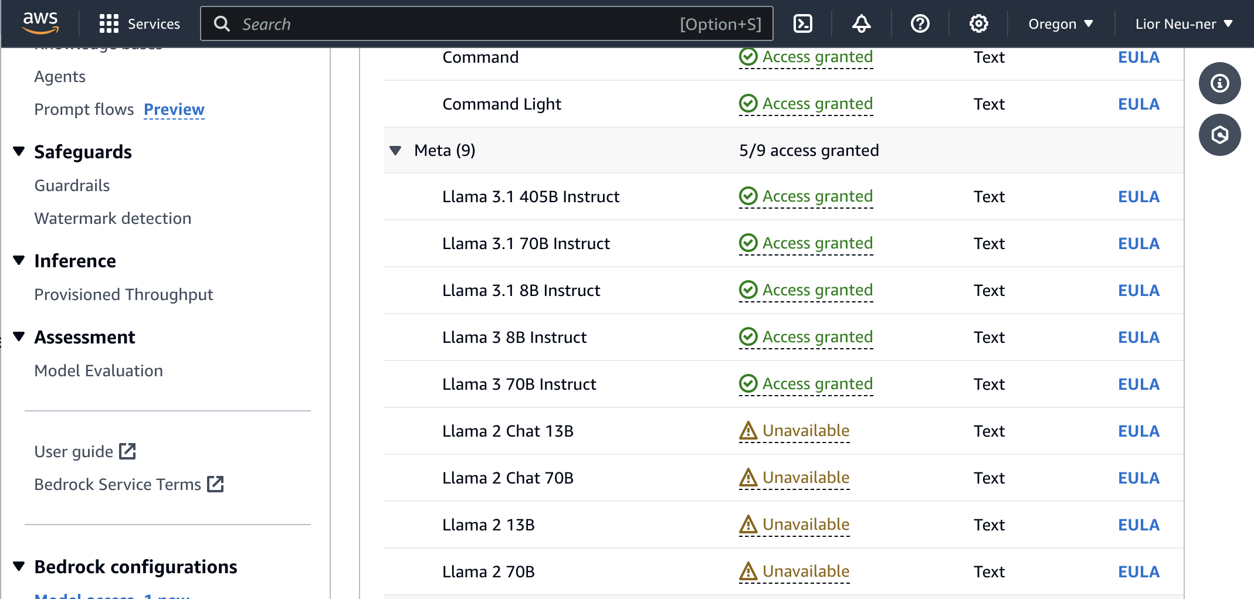Open the Lior Neu-ner account menu
This screenshot has width=1254, height=599.
click(1184, 24)
